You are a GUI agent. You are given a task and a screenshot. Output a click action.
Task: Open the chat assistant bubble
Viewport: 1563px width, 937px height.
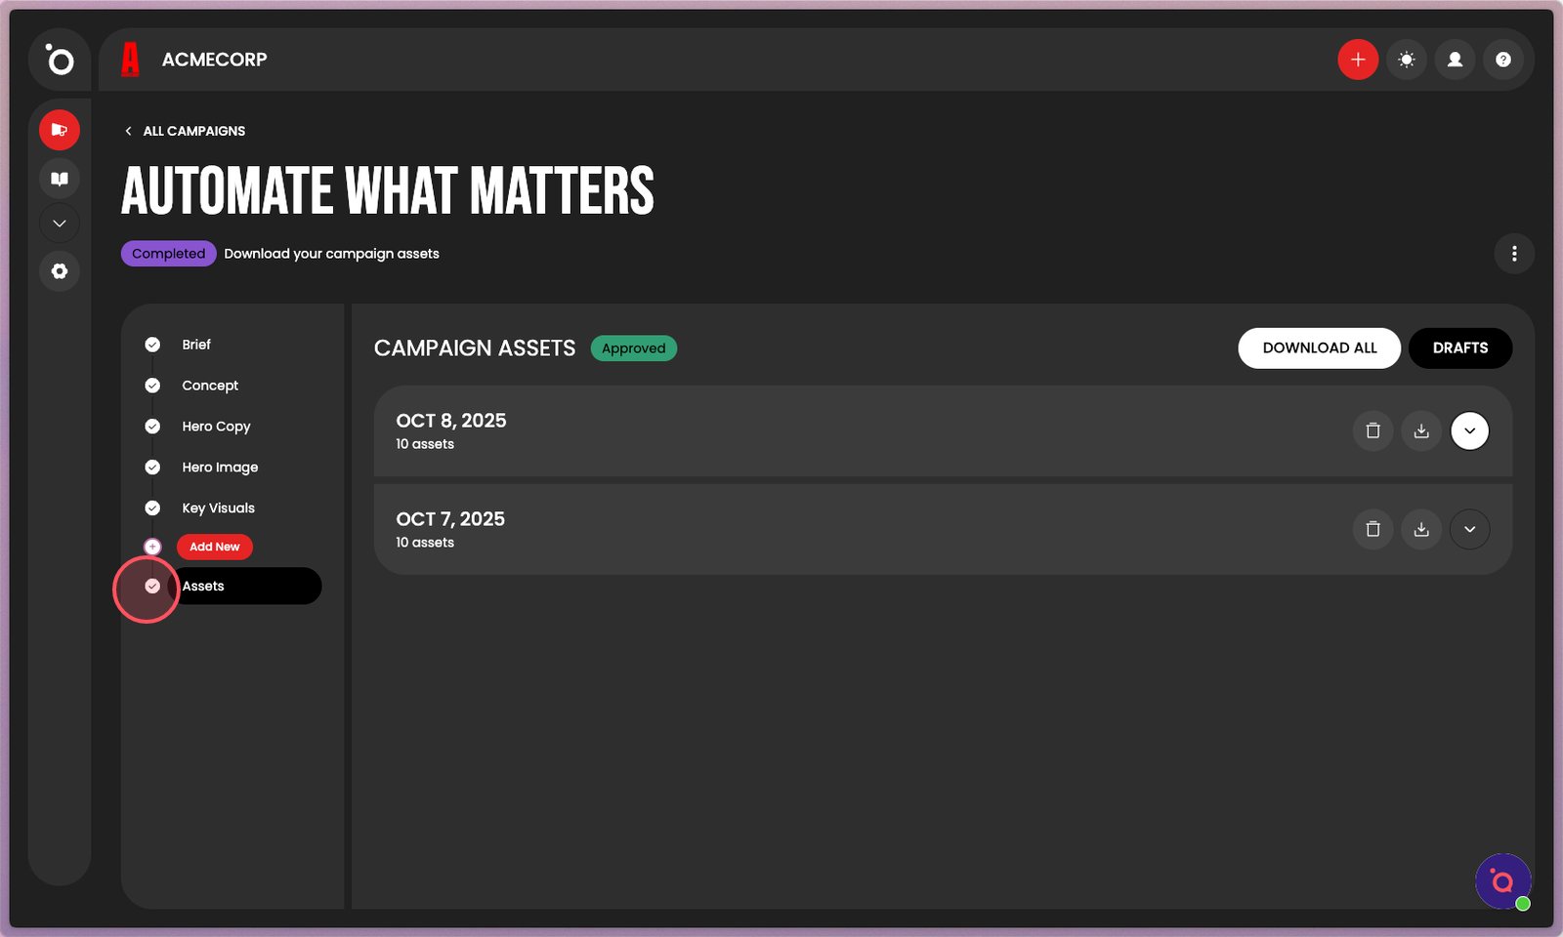pyautogui.click(x=1502, y=881)
